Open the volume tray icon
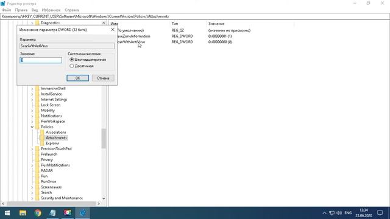Image resolution: width=390 pixels, height=219 pixels. point(339,213)
